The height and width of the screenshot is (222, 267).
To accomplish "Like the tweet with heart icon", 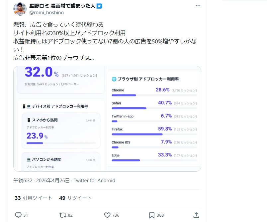I will [107, 215].
